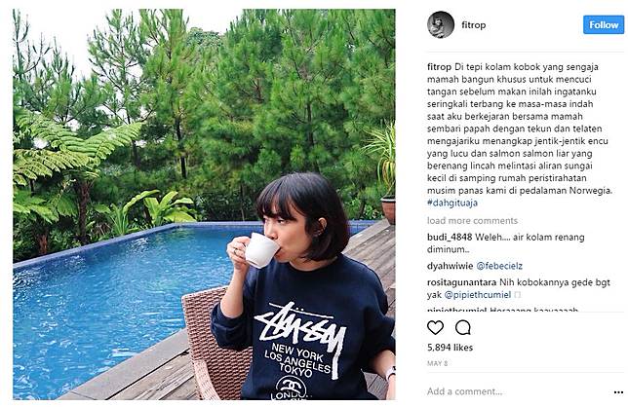Viewport: 628px width, 407px height.
Task: Expand load more comments
Action: 472,221
